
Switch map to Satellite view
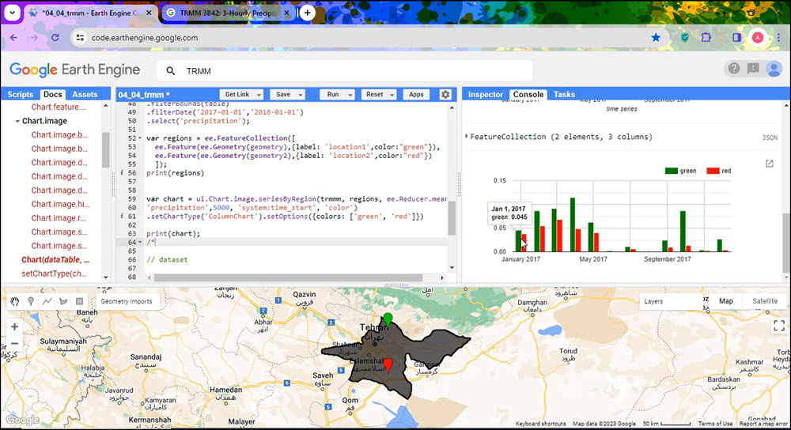click(x=765, y=301)
